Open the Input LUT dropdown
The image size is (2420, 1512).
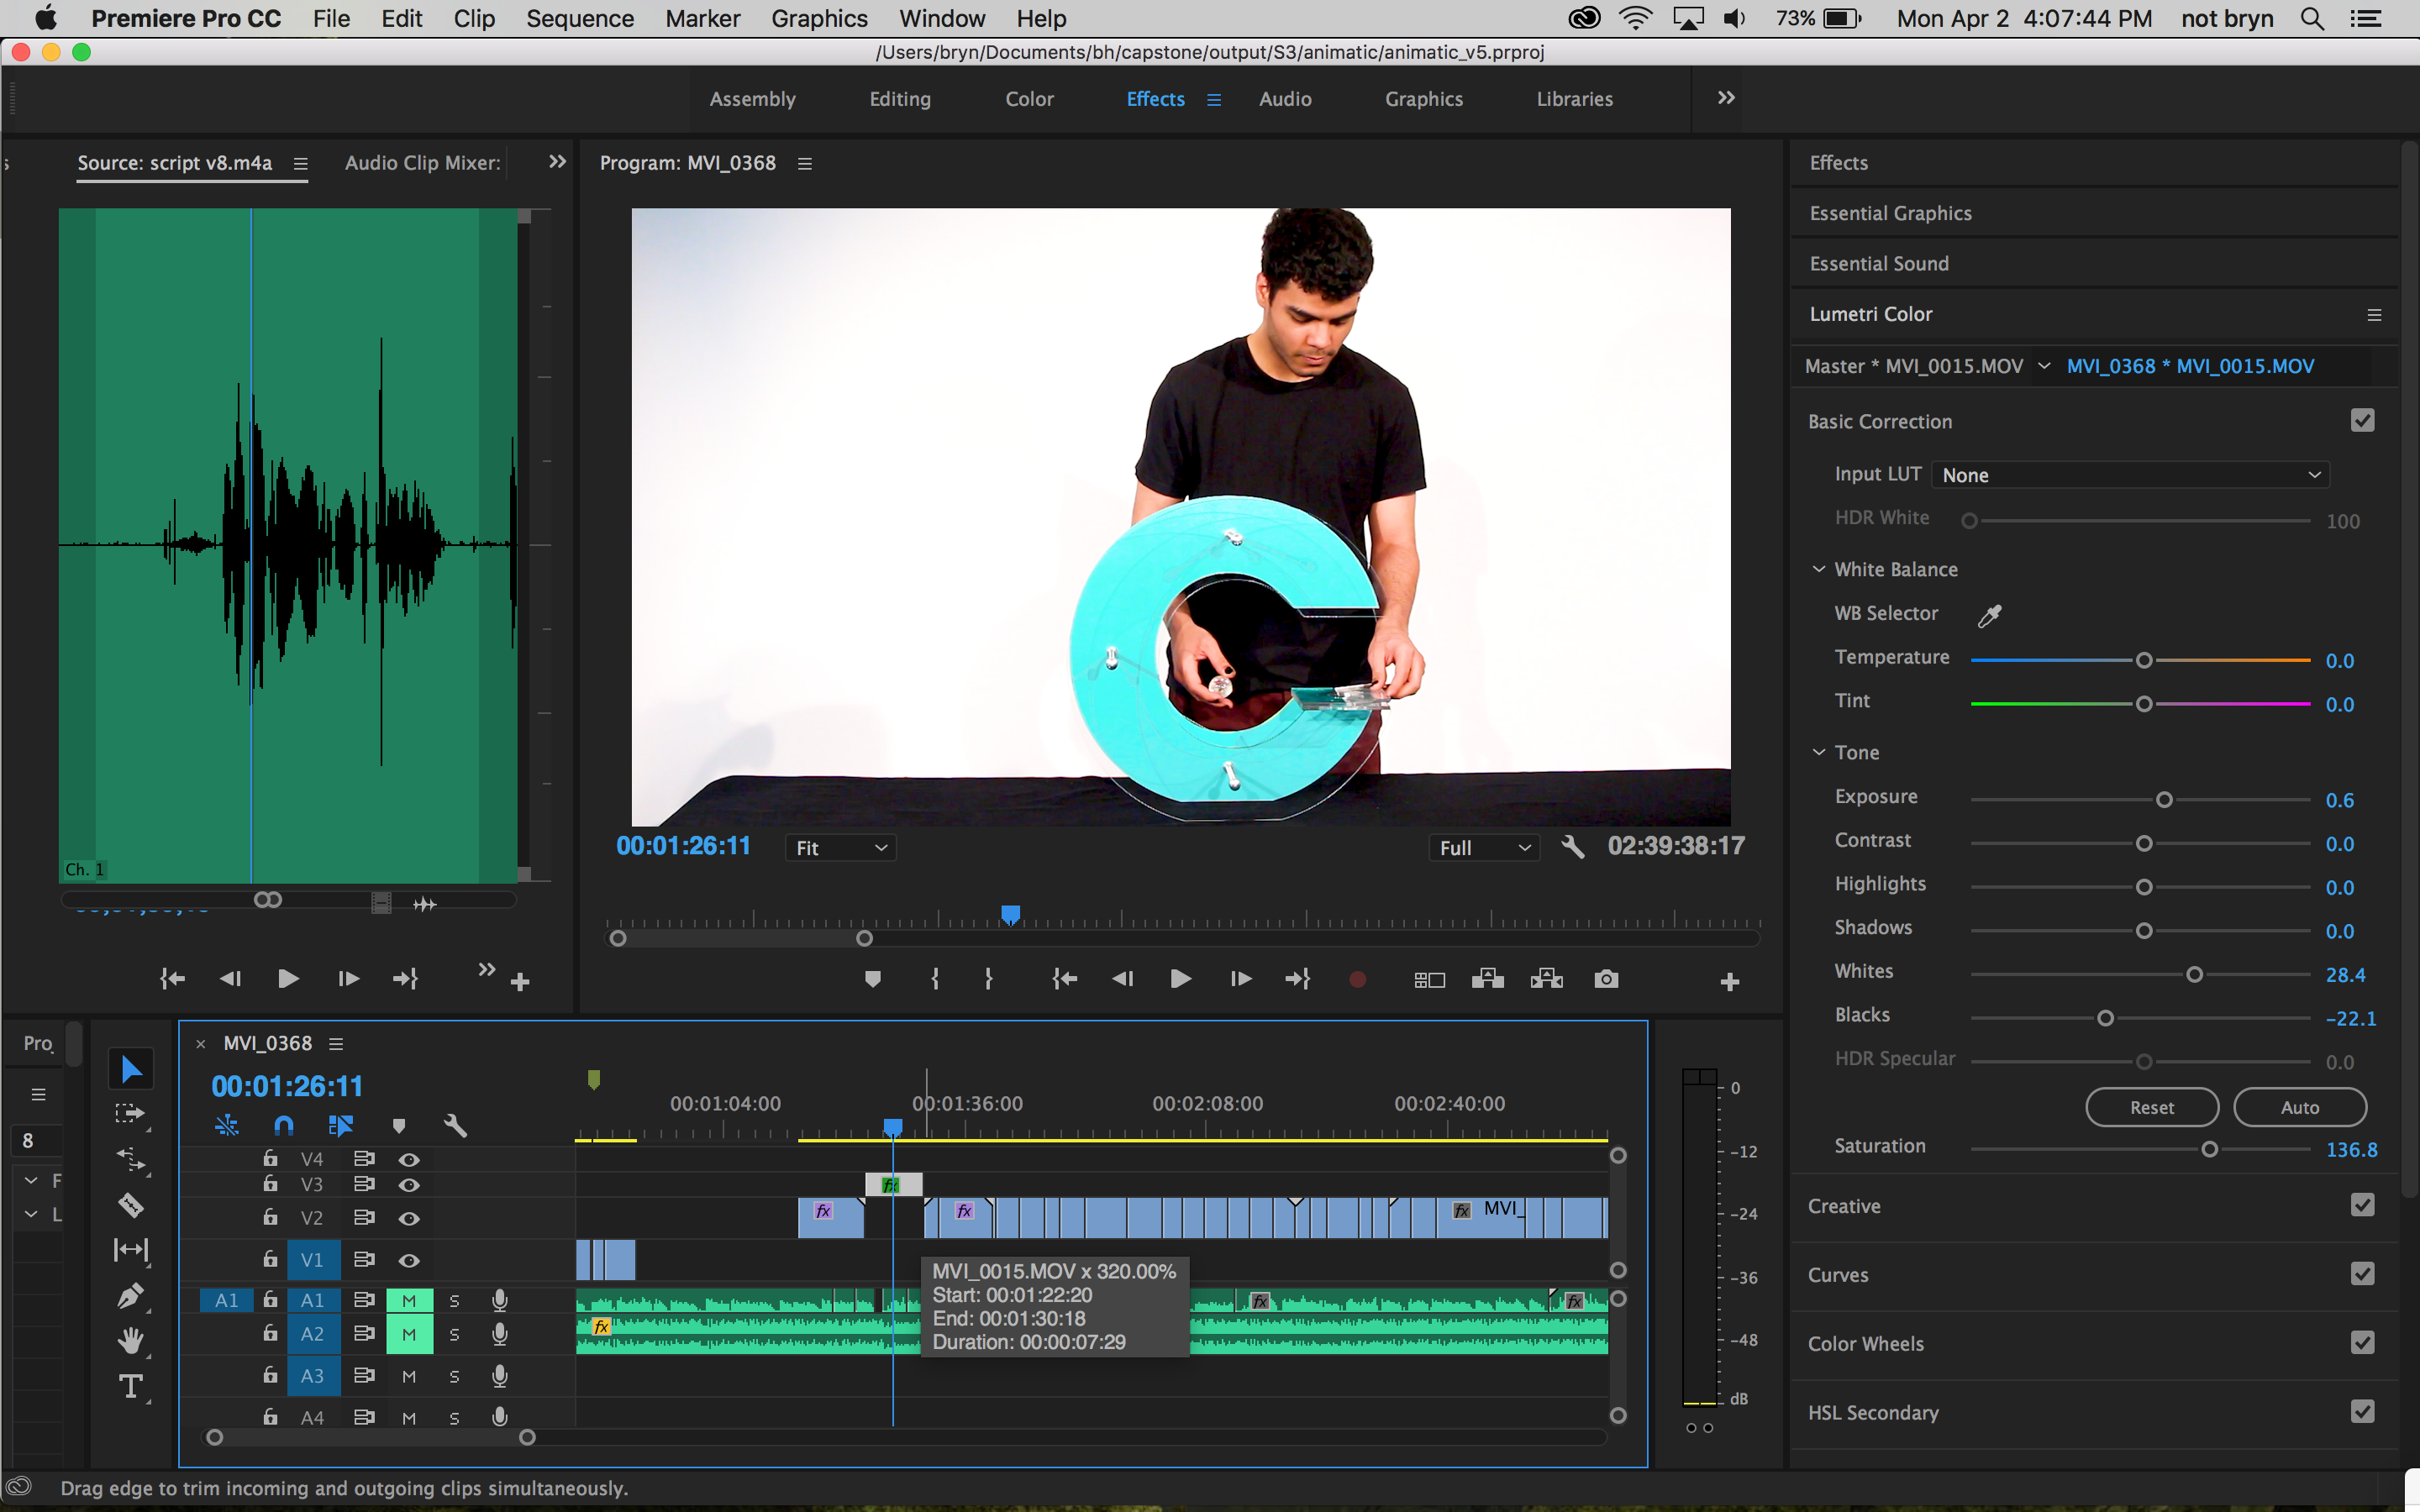point(2130,475)
